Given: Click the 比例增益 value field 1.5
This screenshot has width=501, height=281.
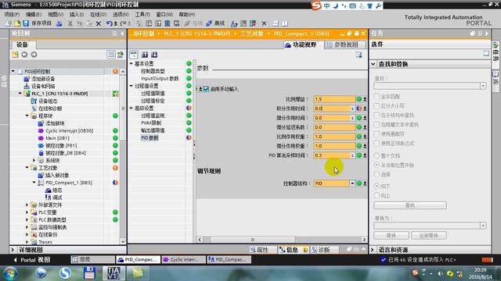Looking at the screenshot, I should pyautogui.click(x=334, y=99).
